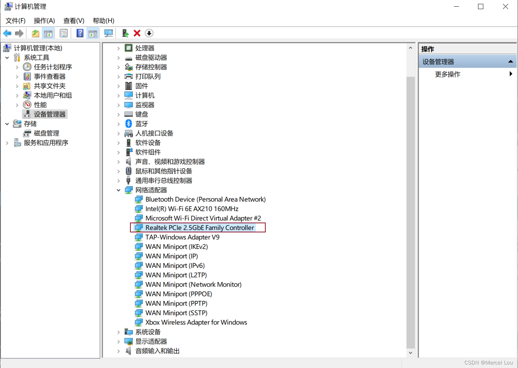This screenshot has width=518, height=368.
Task: Click the device list scrollbar up arrow
Action: (410, 48)
